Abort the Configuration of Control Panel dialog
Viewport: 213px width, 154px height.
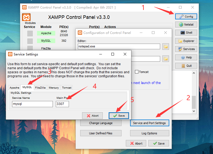(x=136, y=143)
